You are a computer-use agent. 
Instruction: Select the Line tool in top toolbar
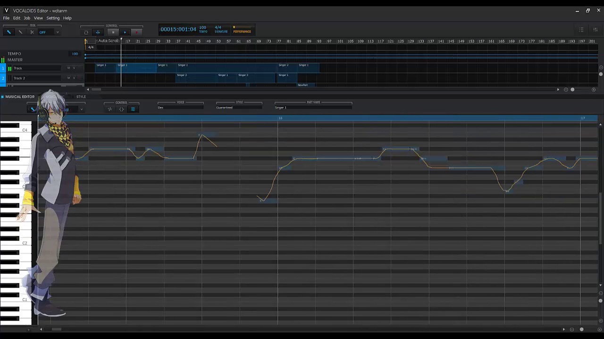click(20, 32)
